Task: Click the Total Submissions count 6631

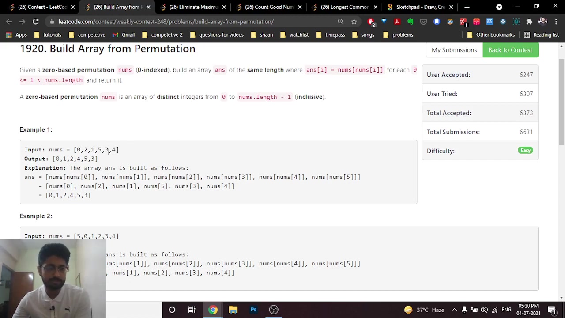Action: [526, 132]
